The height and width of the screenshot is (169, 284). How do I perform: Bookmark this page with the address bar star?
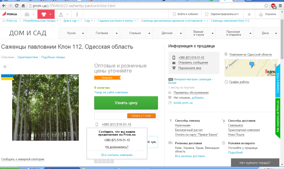tap(266, 6)
